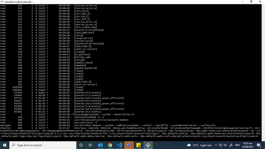Open Task View from the taskbar

90,145
